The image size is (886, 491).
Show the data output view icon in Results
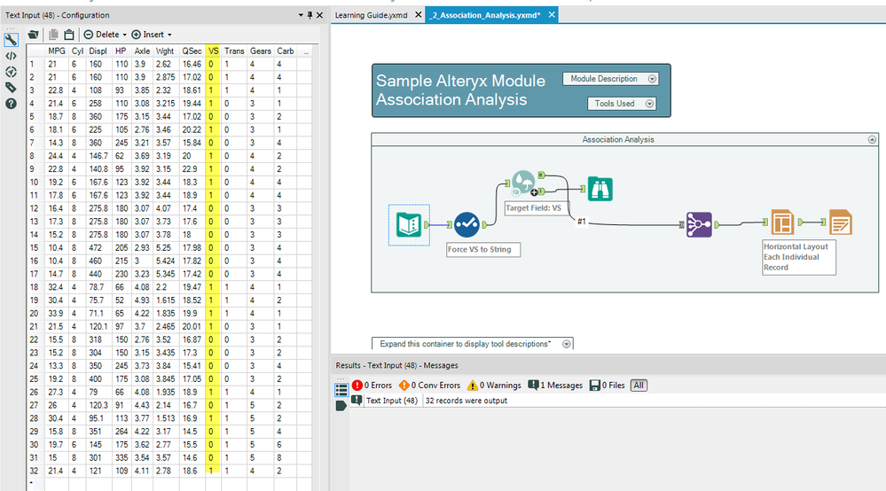(341, 406)
